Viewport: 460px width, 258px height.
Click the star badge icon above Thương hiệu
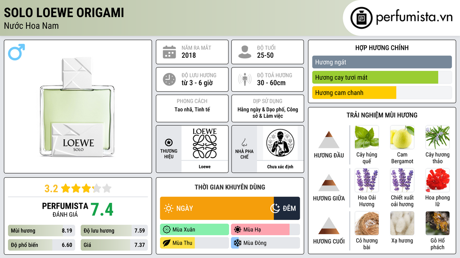click(x=169, y=142)
